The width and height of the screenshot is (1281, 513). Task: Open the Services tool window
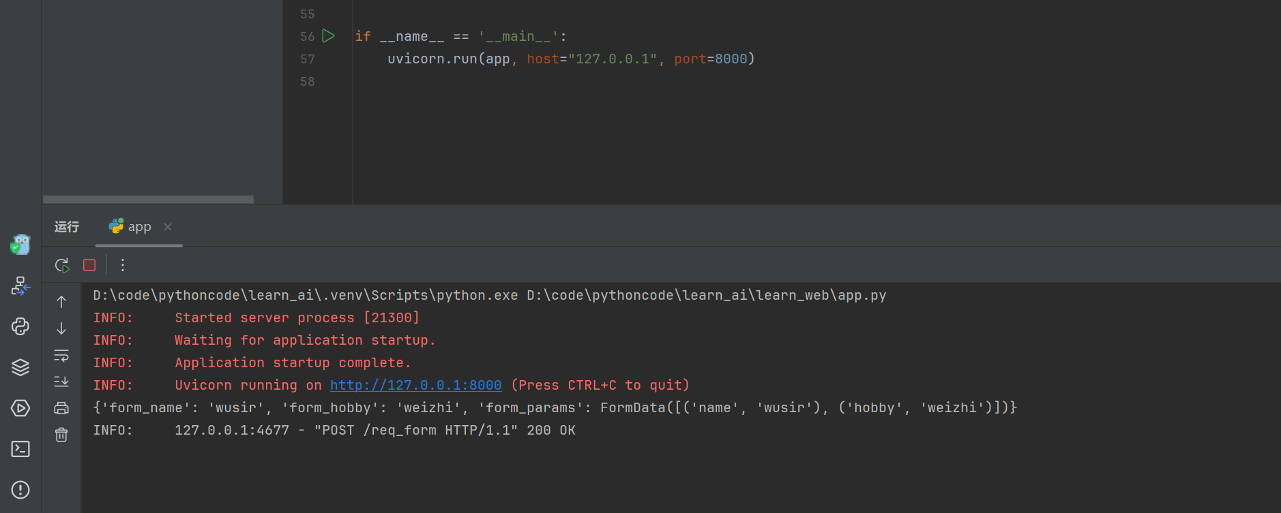coord(20,408)
